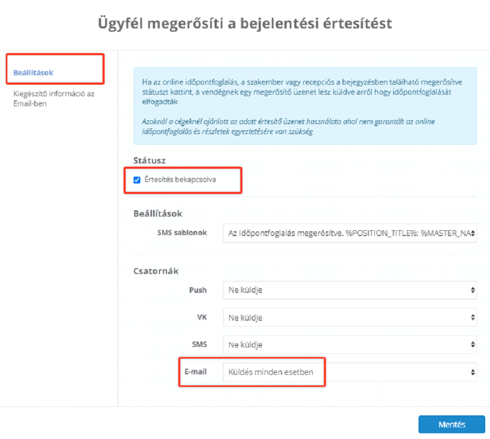Click the 'SMS sablonok' field label
The width and height of the screenshot is (490, 439).
point(182,233)
